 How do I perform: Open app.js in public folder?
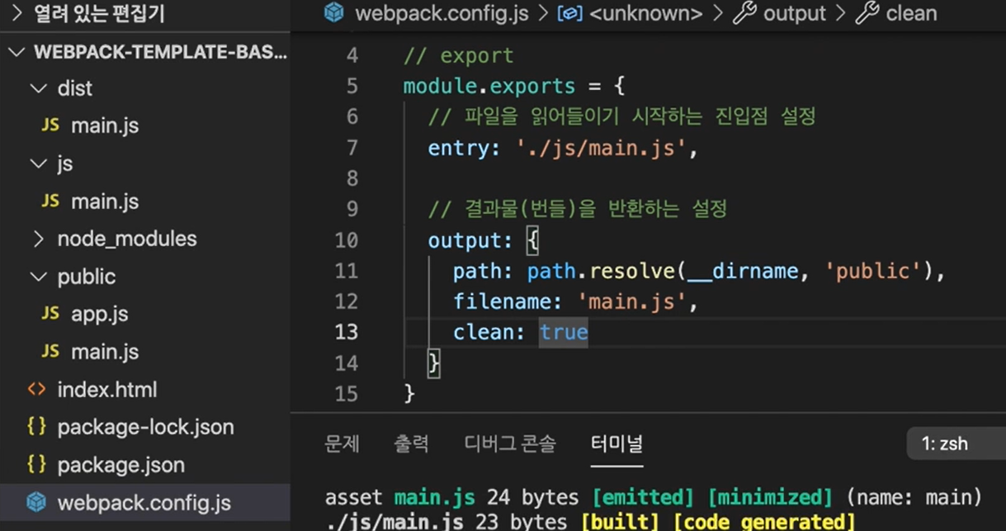tap(99, 314)
